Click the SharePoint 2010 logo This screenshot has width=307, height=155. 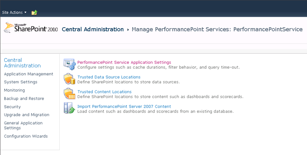(31, 28)
